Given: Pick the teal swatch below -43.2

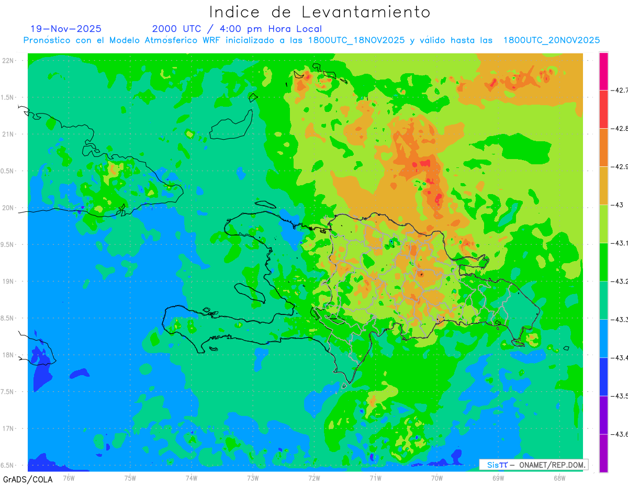Looking at the screenshot, I should (603, 300).
